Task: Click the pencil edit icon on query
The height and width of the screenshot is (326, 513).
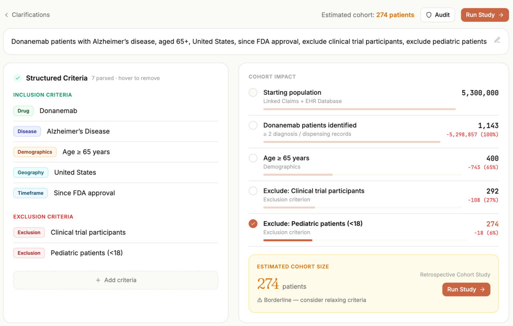Action: click(497, 40)
